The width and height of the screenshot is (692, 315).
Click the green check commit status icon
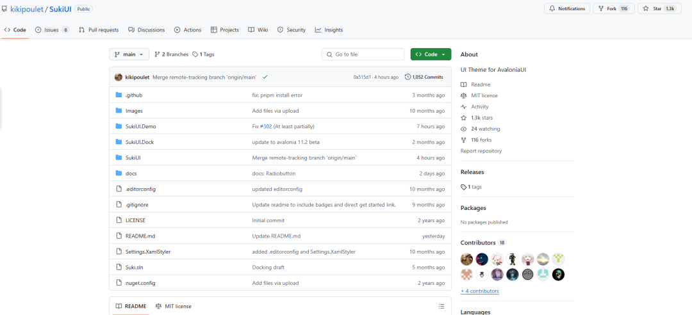click(x=265, y=77)
